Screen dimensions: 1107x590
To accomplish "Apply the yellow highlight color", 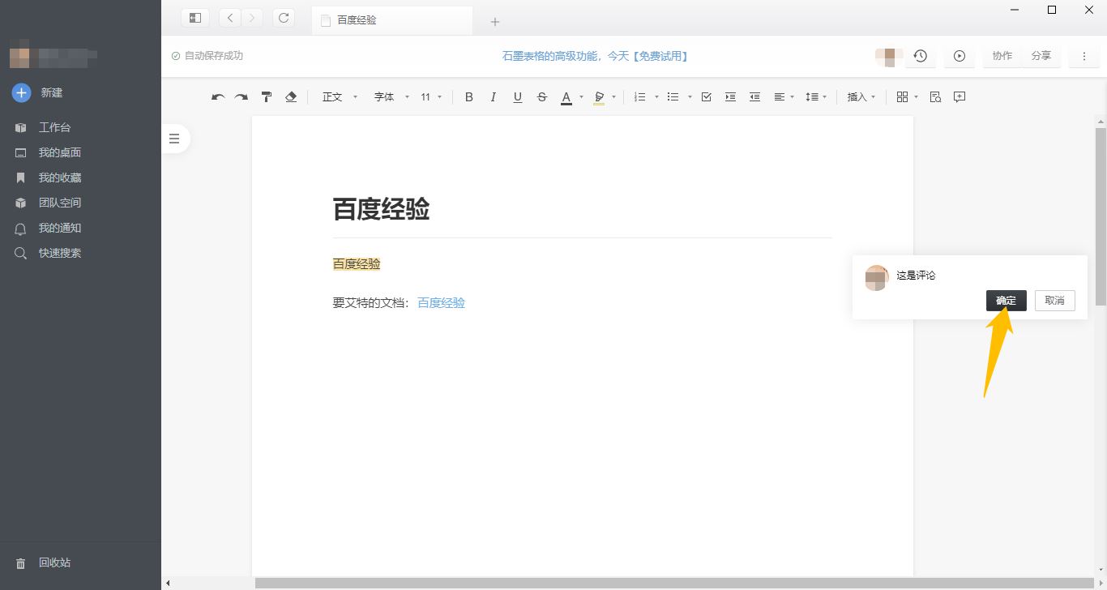I will click(599, 98).
